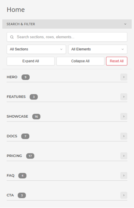Select the HERO section label
Screen dimensions: 134x208
click(x=12, y=77)
